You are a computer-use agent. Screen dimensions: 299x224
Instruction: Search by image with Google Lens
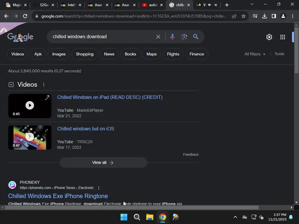(x=184, y=37)
